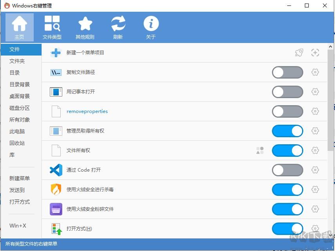Screen dimensions: 335x251
Task: Open settings gear beside removeproperties row
Action: click(315, 111)
